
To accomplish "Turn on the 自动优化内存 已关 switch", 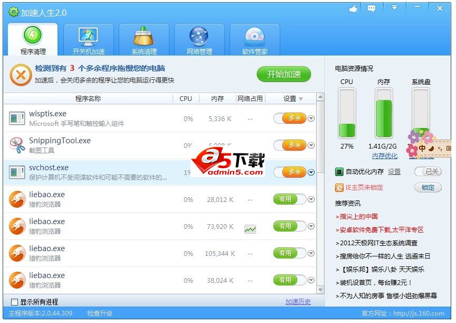I will pos(428,172).
